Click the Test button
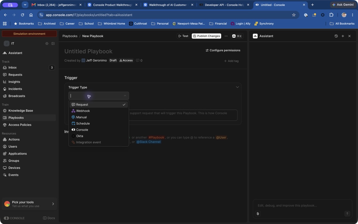This screenshot has width=358, height=224. (x=183, y=36)
